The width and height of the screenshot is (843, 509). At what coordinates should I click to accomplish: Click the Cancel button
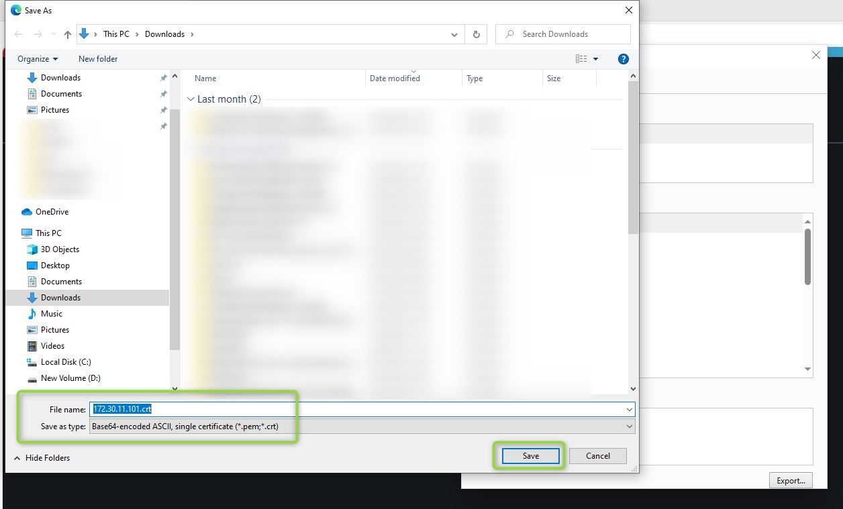coord(598,456)
